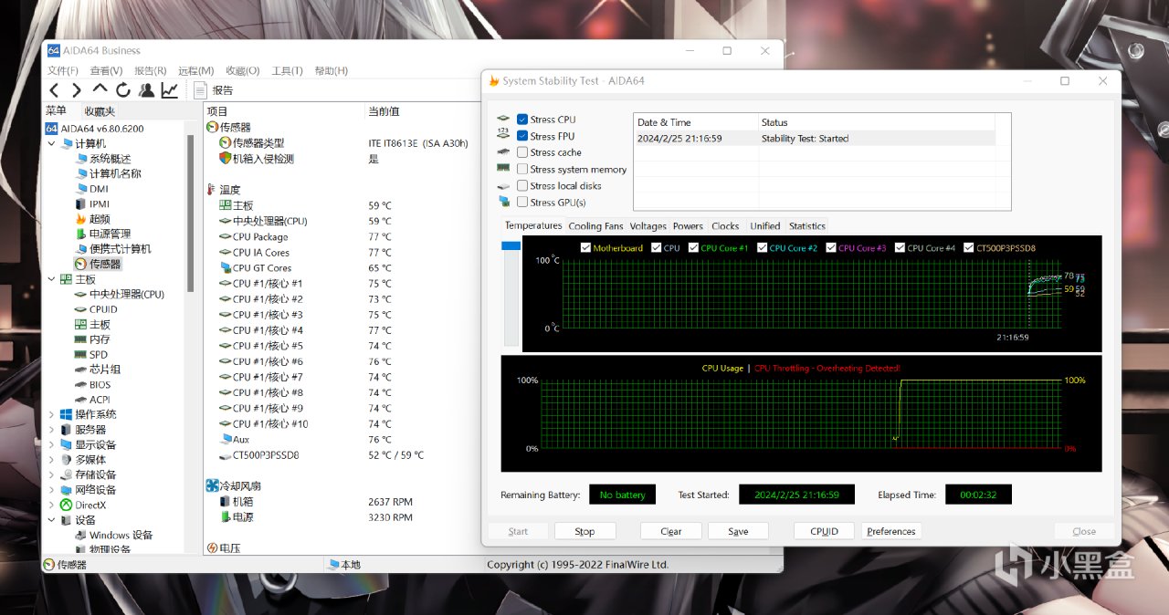1169x615 pixels.
Task: Go forward with the AIDA64 toolbar right arrow
Action: click(77, 89)
